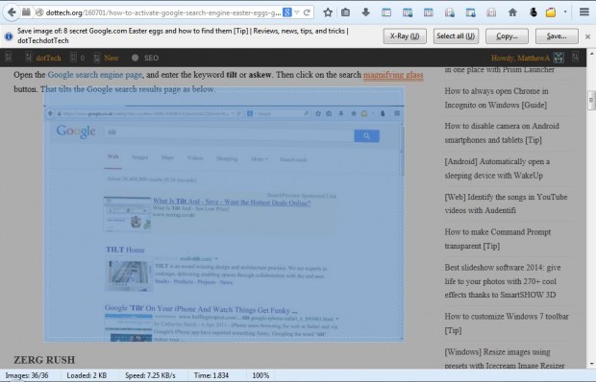This screenshot has height=382, width=596.
Task: Open 'Resize images using presets with Icecream' link
Action: pos(504,359)
